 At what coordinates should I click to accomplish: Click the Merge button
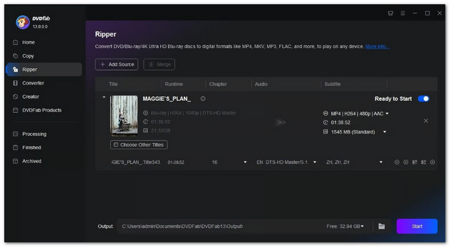point(159,64)
